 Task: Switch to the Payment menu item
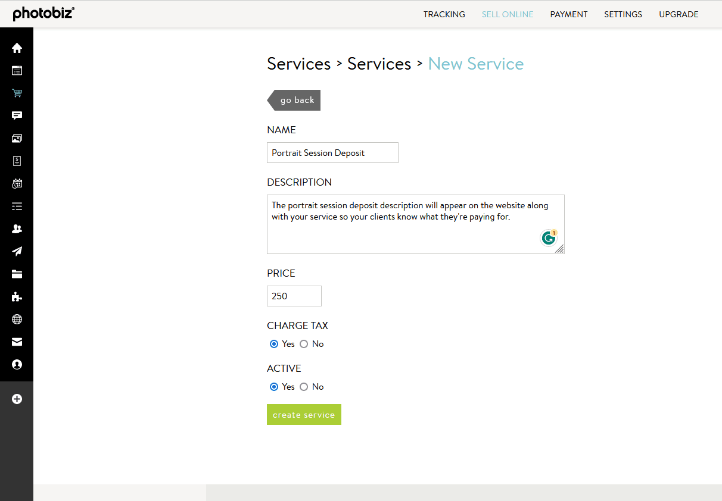568,14
